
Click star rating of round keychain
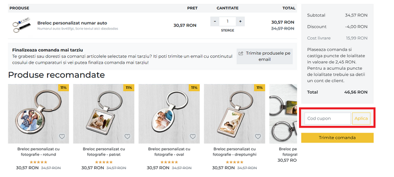[38, 162]
